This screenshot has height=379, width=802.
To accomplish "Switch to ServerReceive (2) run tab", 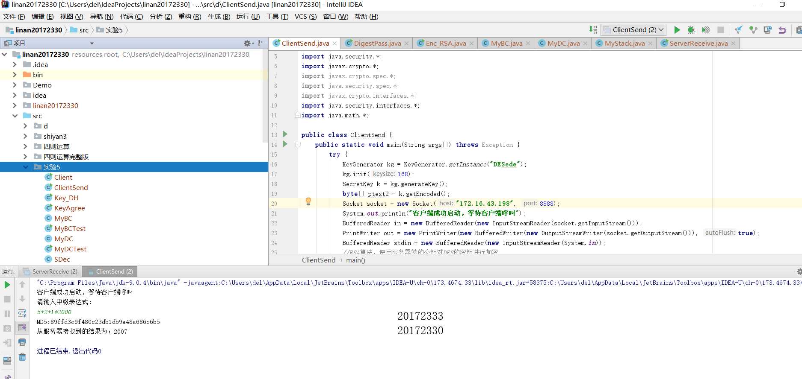I will coord(50,271).
